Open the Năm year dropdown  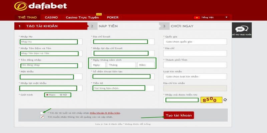[146, 65]
